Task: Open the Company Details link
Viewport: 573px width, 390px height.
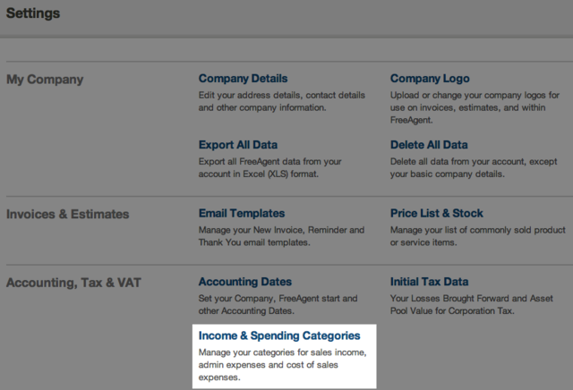Action: [243, 79]
